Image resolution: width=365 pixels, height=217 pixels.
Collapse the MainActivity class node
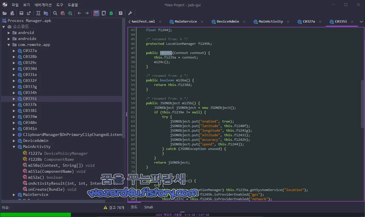coord(14,147)
